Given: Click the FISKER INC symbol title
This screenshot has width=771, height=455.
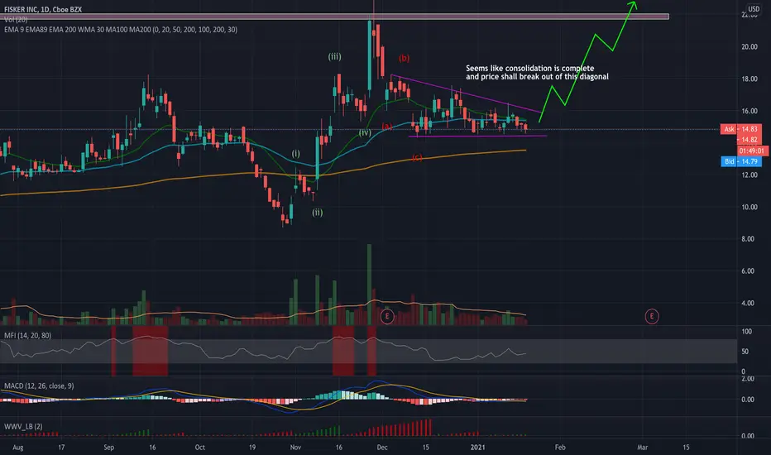Looking at the screenshot, I should tap(43, 9).
